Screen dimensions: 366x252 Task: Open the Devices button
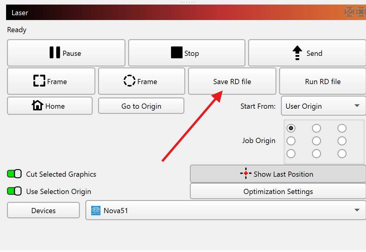(x=43, y=210)
